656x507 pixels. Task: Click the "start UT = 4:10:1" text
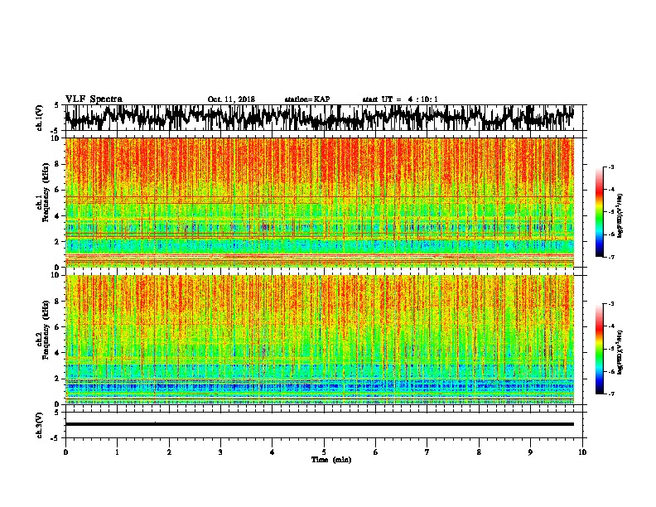pos(400,99)
